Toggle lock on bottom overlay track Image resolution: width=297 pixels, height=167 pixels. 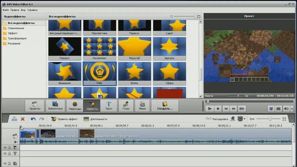(9, 163)
